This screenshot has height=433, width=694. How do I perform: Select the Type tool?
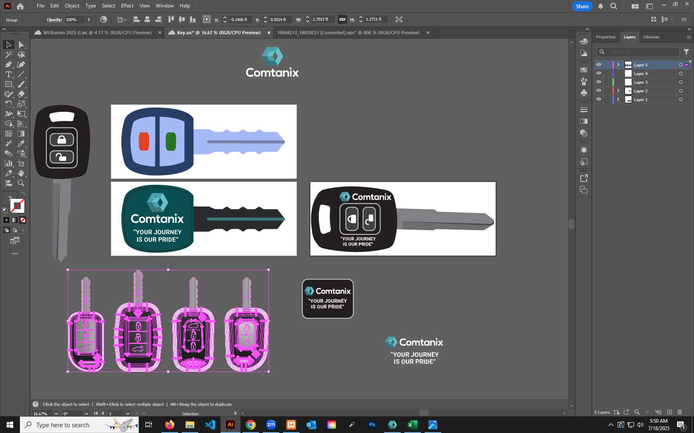pyautogui.click(x=8, y=74)
